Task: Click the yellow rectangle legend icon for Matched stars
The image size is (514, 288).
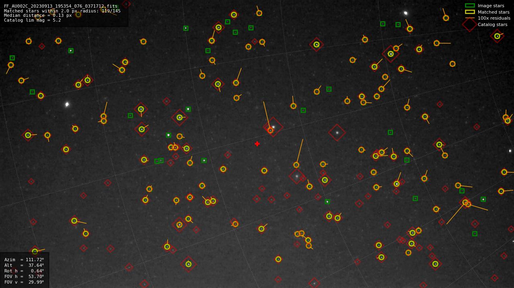Action: (470, 12)
